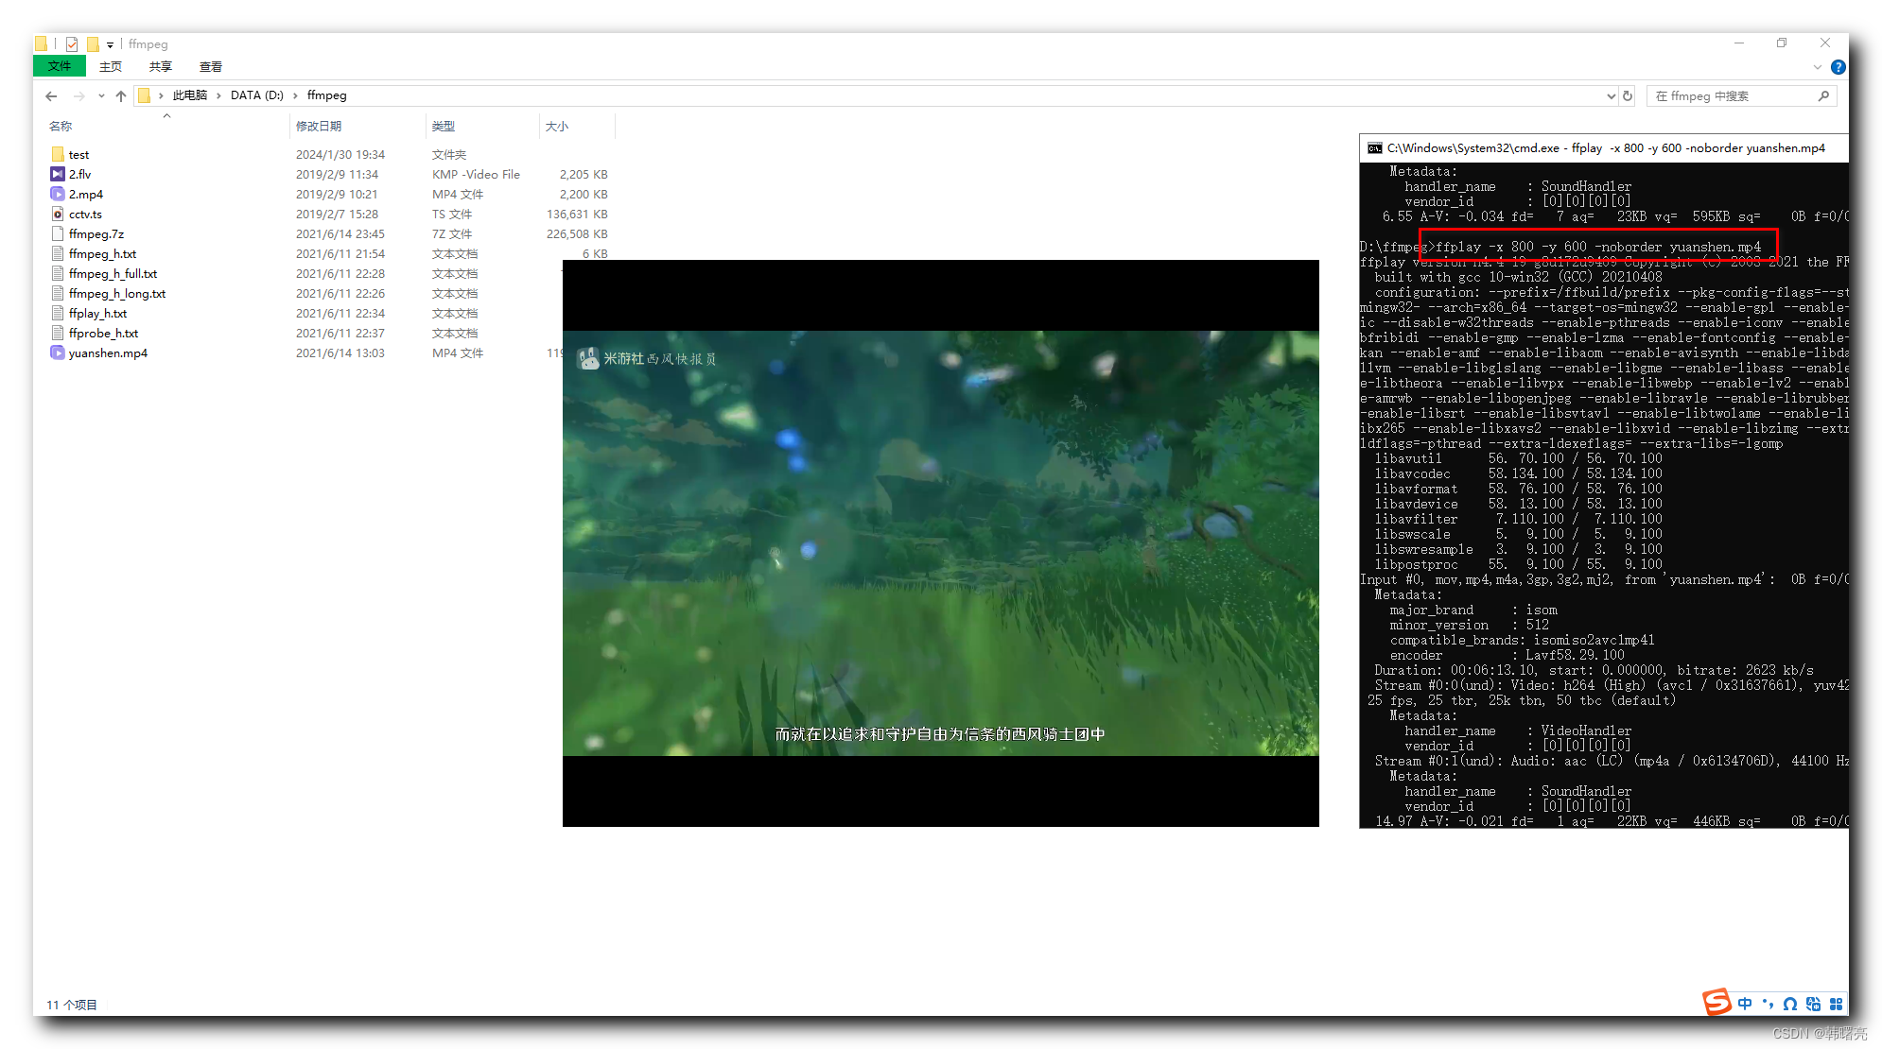Open the Sogou toolbox grid icon
1882x1049 pixels.
click(x=1837, y=1004)
